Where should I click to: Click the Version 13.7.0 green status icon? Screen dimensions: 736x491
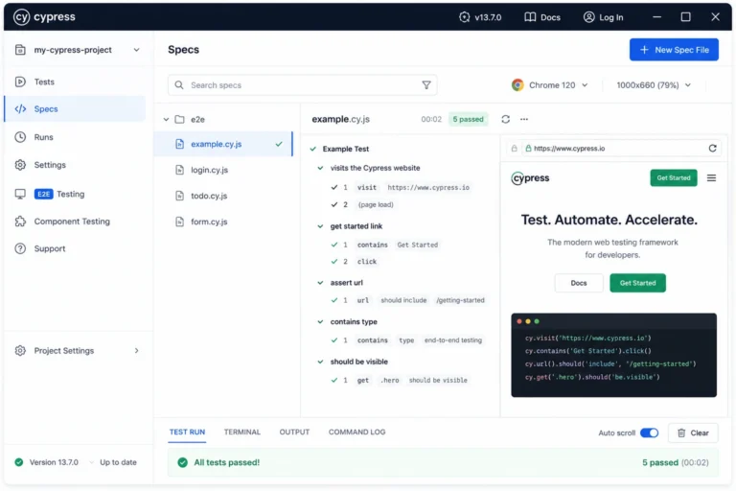point(19,462)
